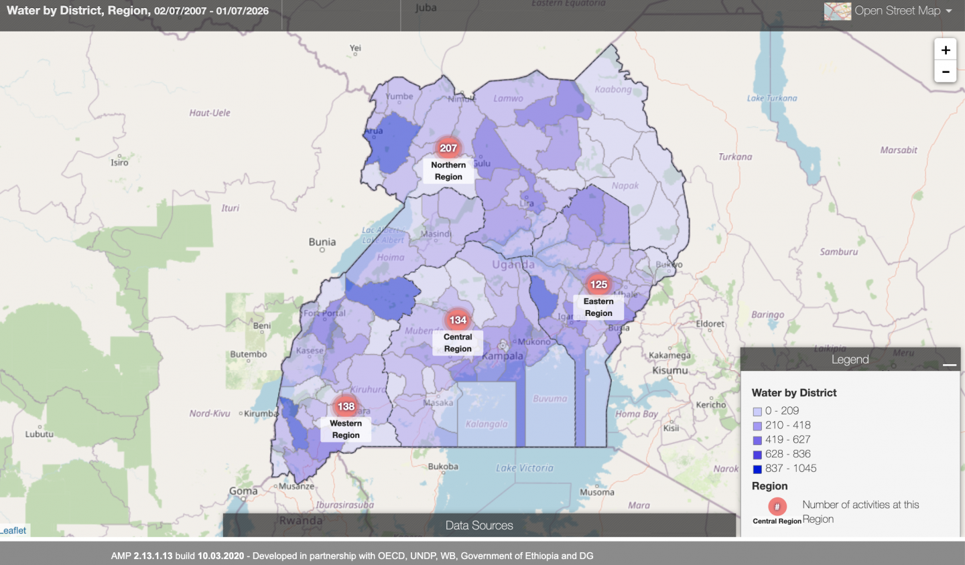Zoom in on the map
Screen dimensions: 965x565
pos(946,50)
